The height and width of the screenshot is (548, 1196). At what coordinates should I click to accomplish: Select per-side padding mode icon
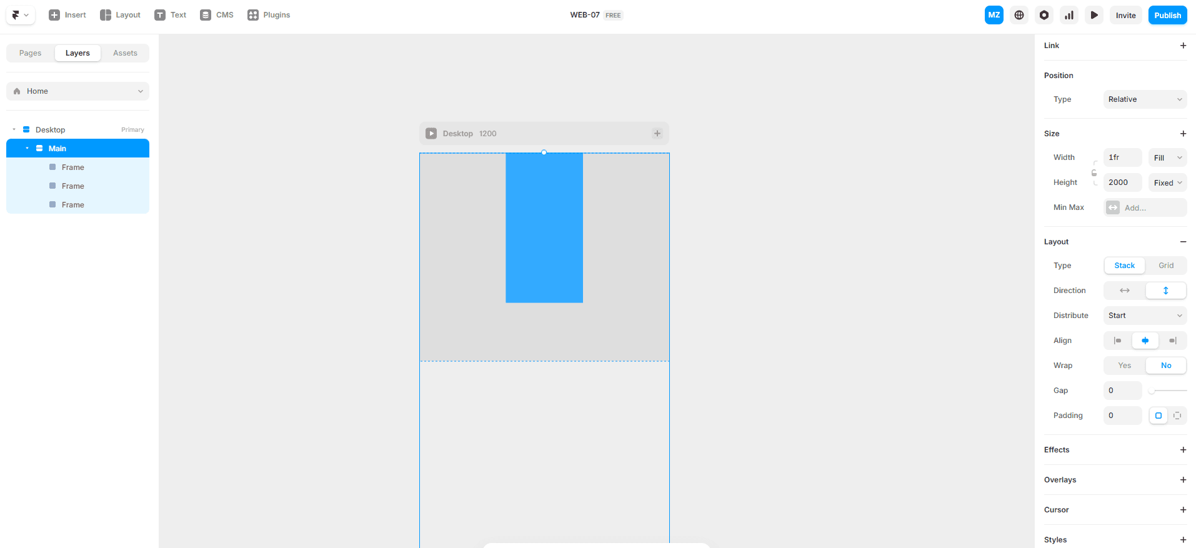pos(1177,416)
